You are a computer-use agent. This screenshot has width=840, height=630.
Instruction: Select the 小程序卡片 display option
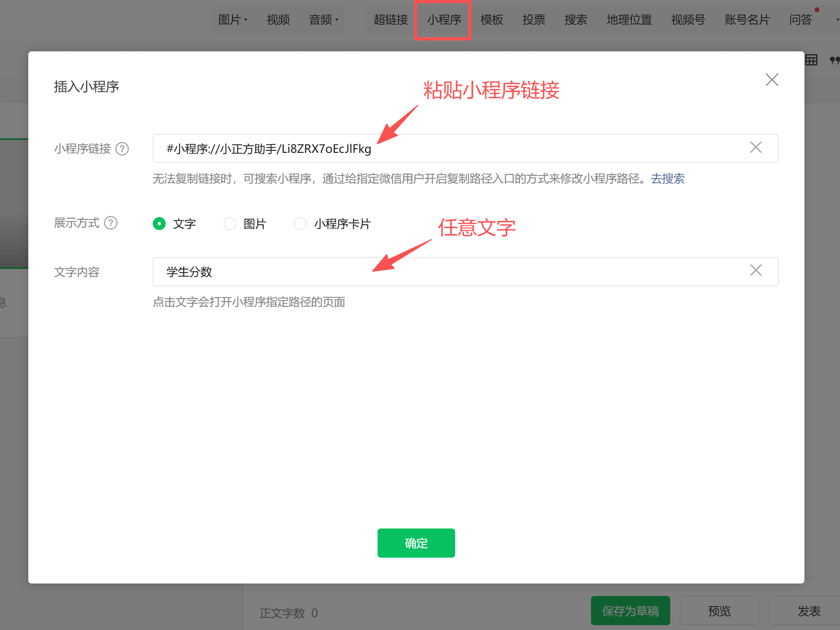(x=300, y=224)
